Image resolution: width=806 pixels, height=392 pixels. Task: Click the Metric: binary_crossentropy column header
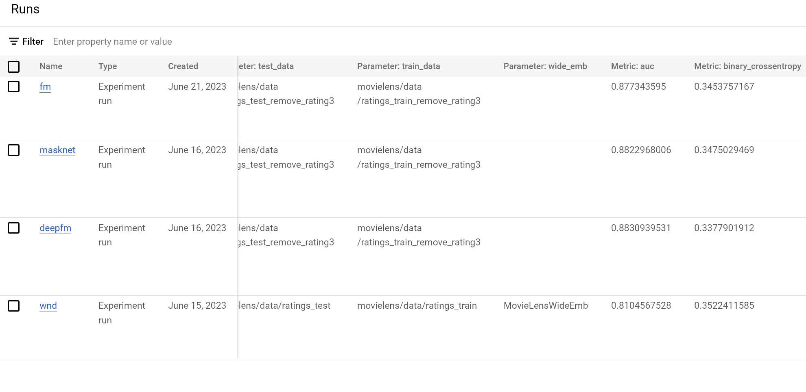[x=747, y=66]
